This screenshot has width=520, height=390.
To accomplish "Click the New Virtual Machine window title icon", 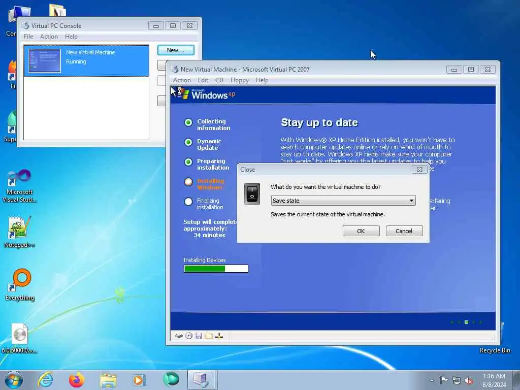I will pos(175,69).
